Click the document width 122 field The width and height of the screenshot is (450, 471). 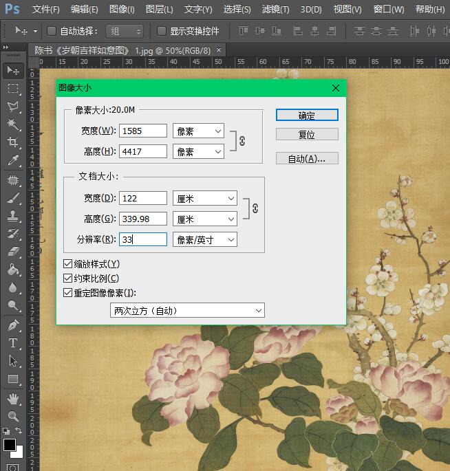pos(143,198)
